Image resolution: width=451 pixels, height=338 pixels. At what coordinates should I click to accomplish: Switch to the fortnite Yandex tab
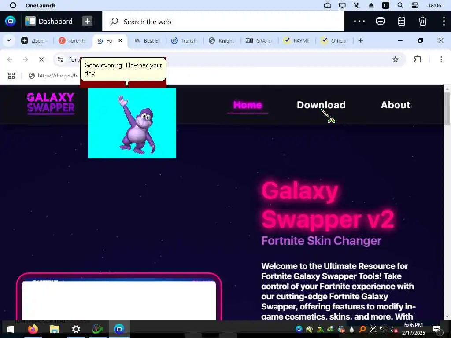coord(73,41)
